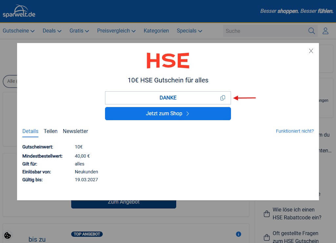Screen dimensions: 336x243
Task: Switch to the Teilen tab
Action: pyautogui.click(x=51, y=131)
